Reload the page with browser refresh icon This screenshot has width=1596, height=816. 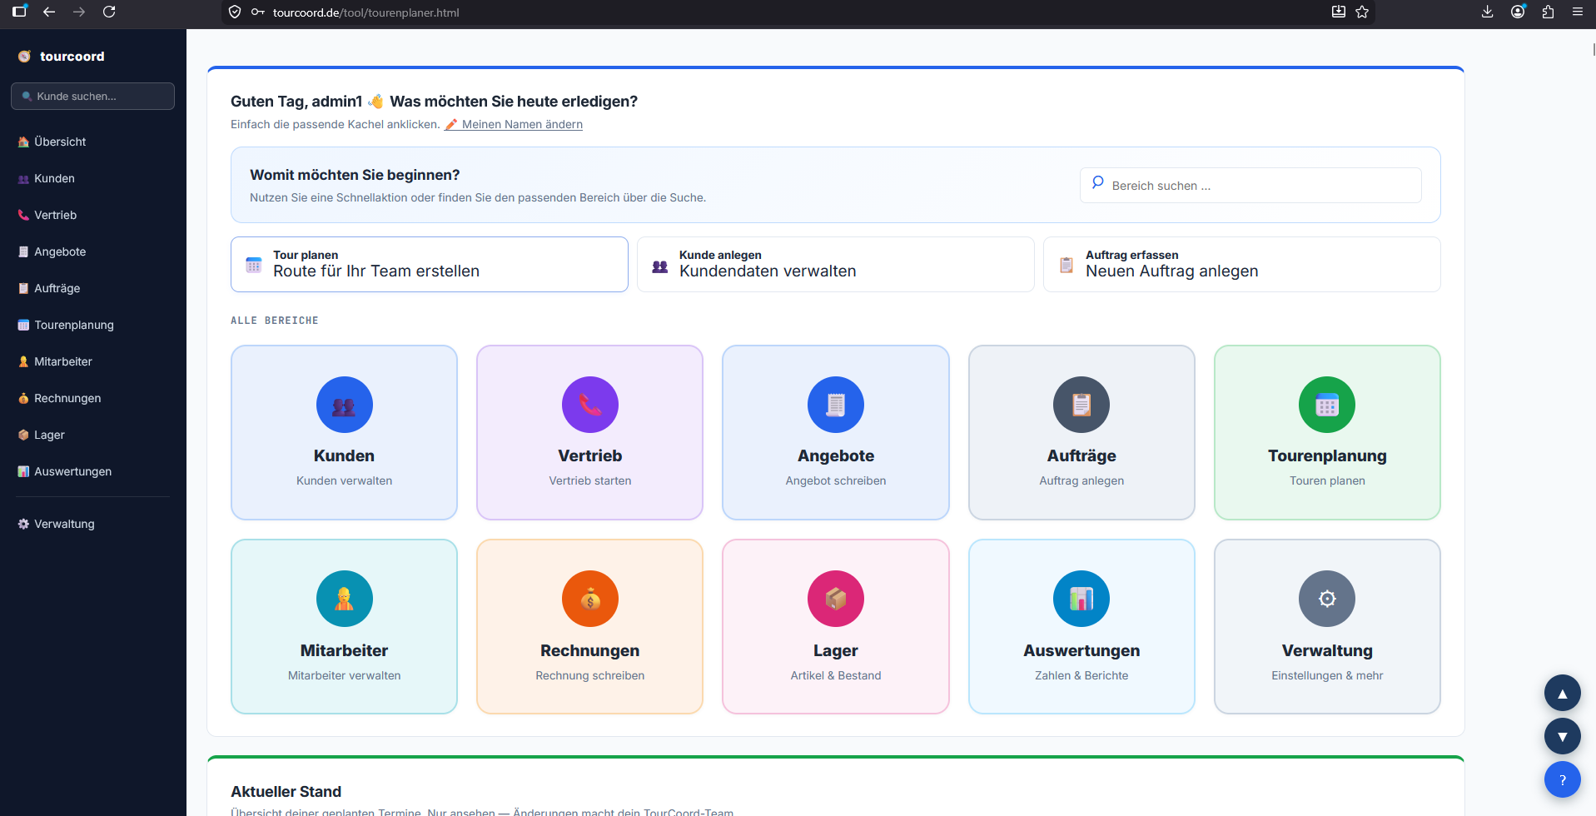(109, 12)
